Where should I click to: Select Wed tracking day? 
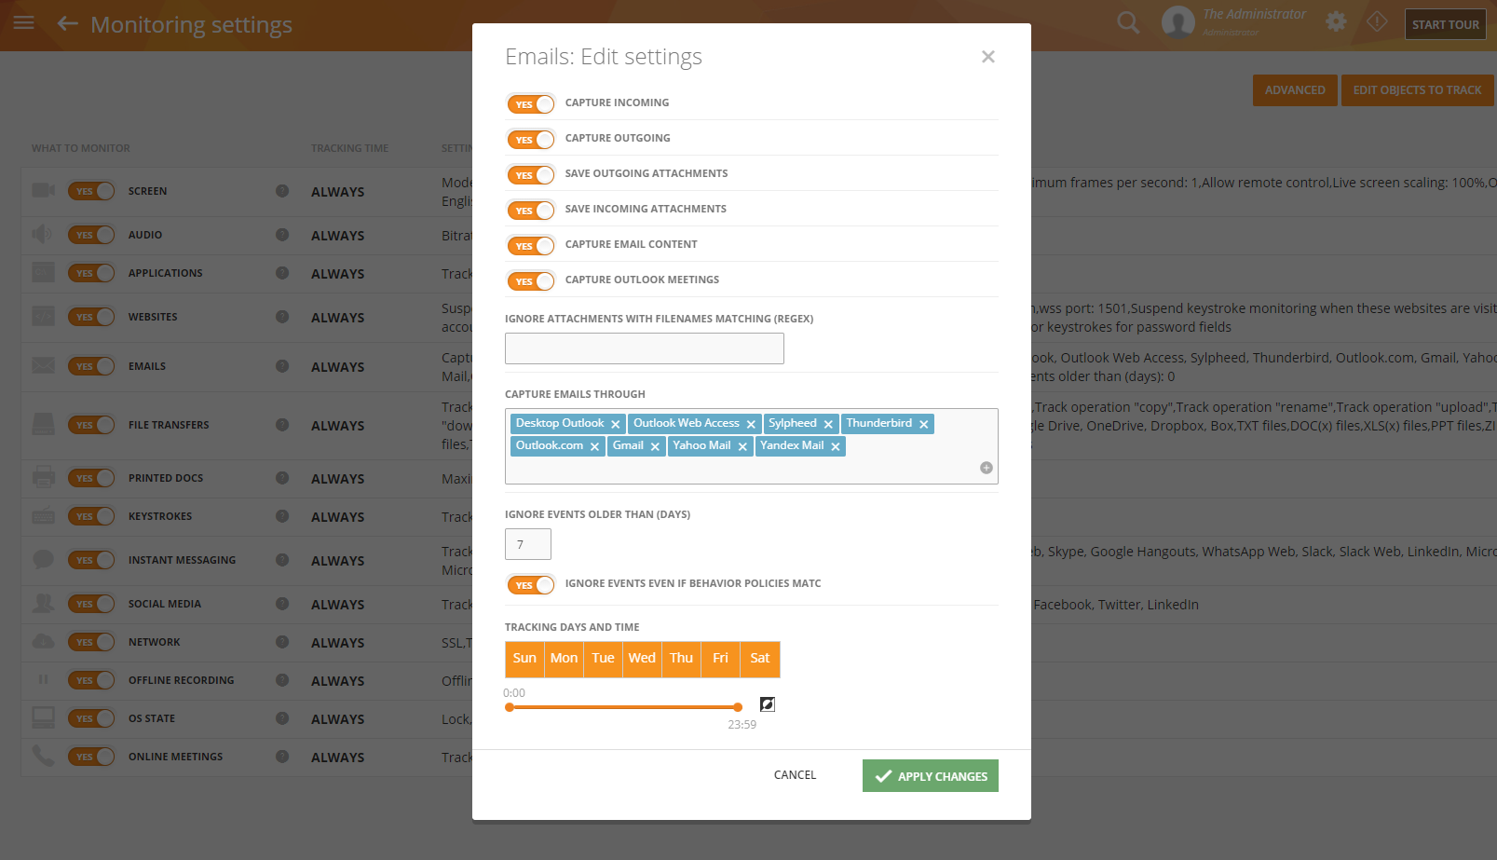(x=642, y=659)
